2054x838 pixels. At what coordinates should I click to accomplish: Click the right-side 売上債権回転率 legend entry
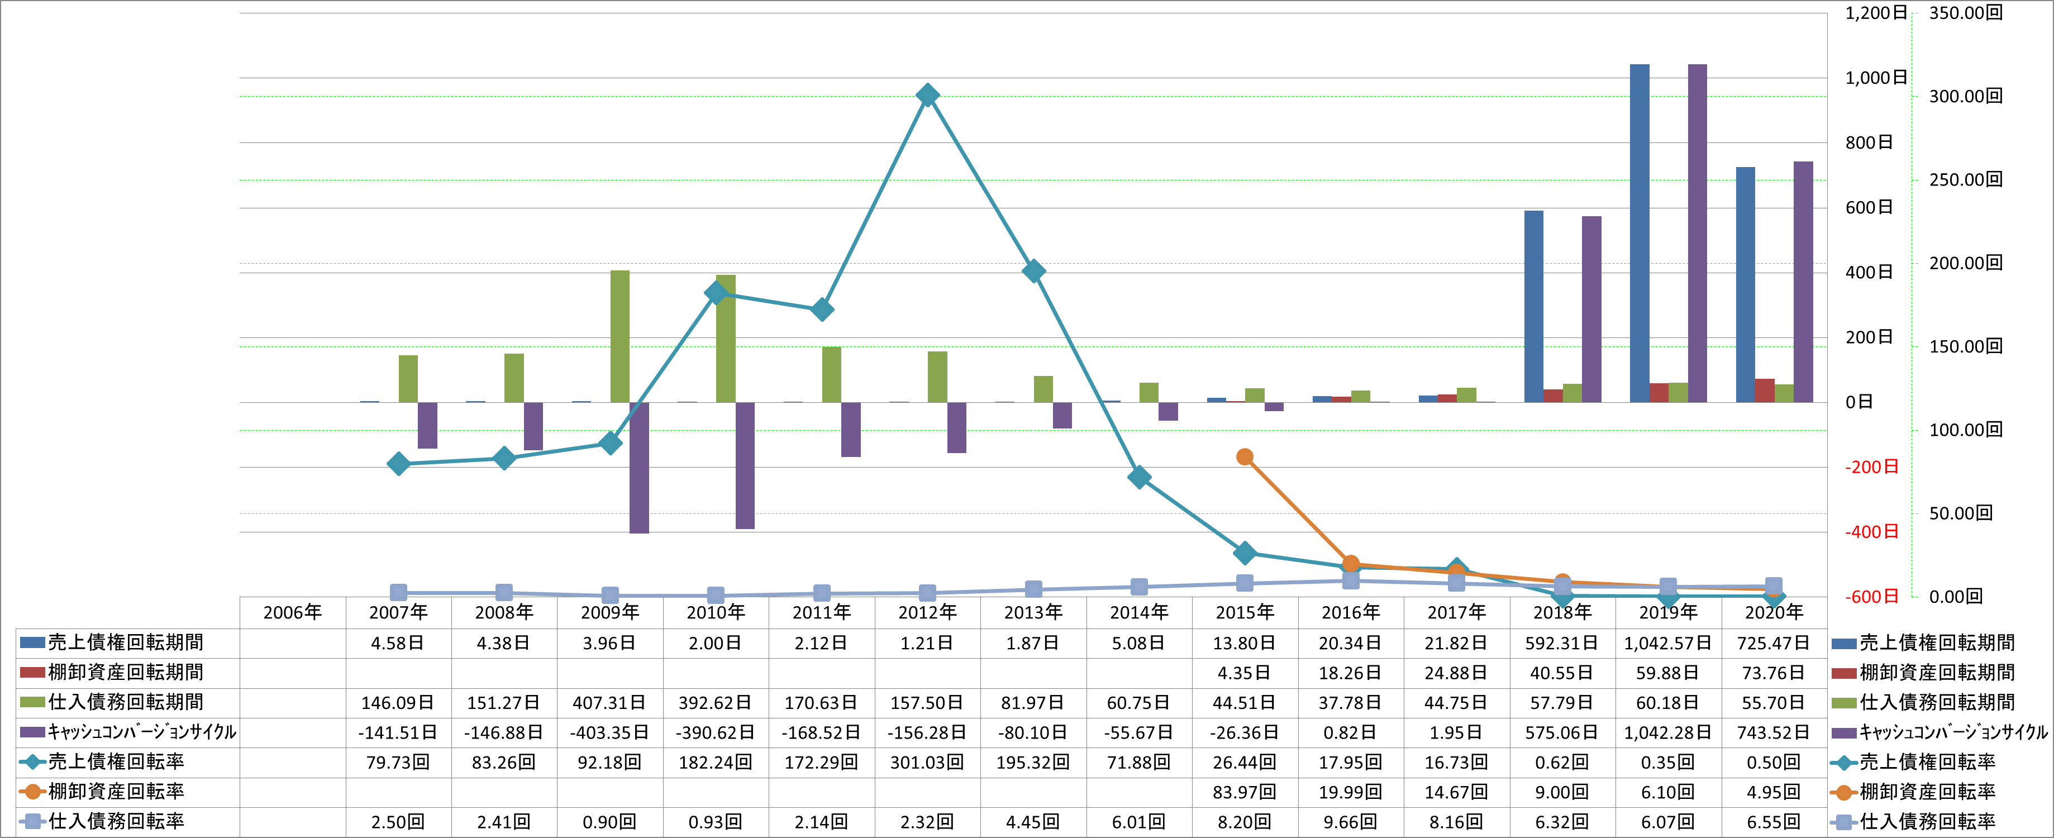[1914, 762]
